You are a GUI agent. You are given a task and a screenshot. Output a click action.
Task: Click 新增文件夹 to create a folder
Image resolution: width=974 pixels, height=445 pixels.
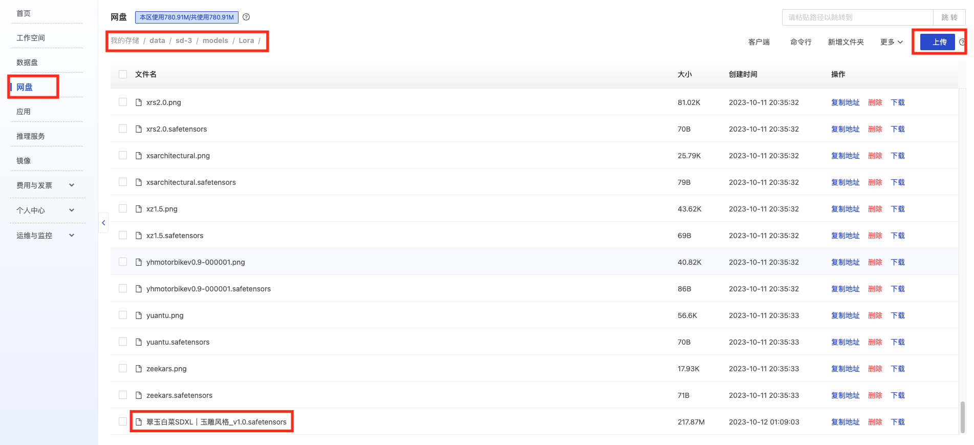tap(846, 42)
